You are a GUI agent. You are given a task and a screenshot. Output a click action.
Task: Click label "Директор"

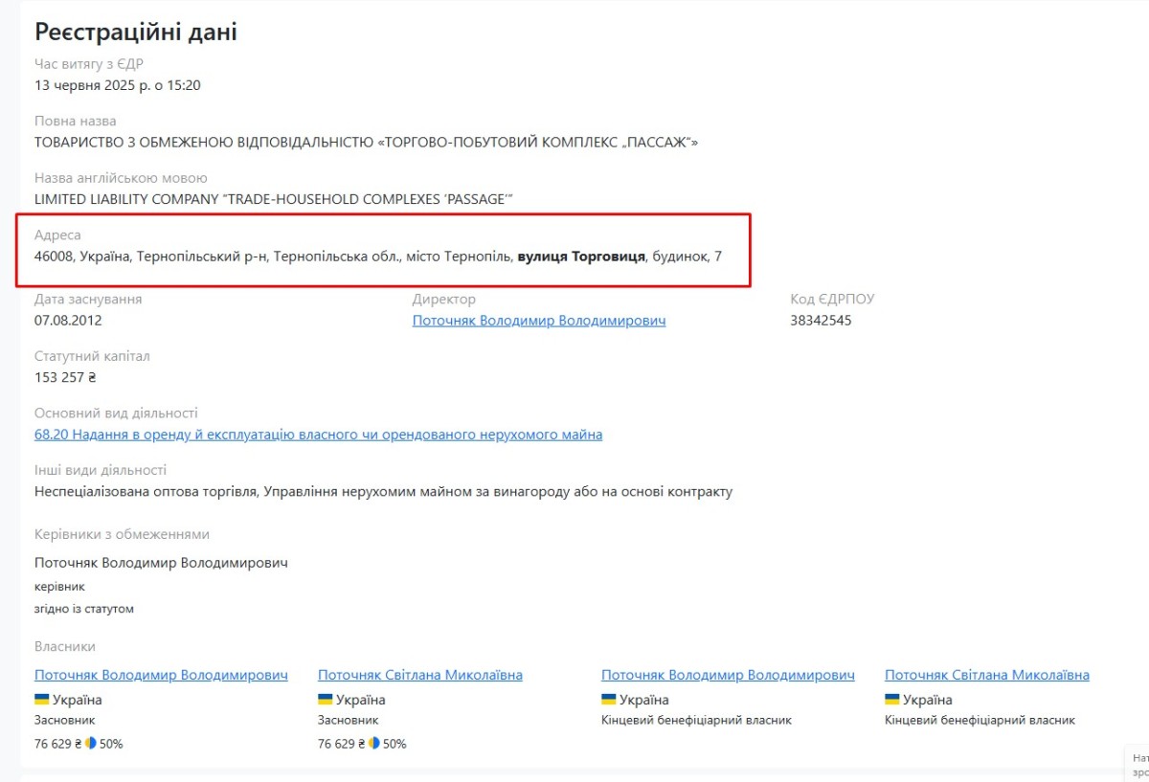(x=444, y=299)
